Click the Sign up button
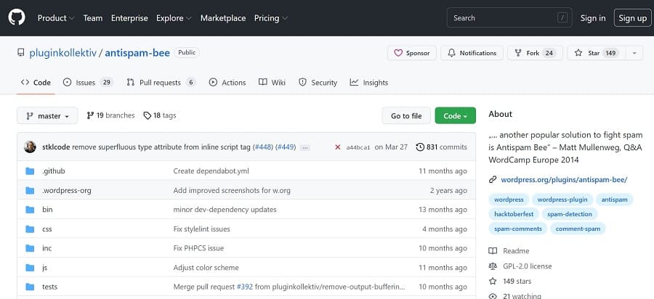The height and width of the screenshot is (299, 654). 632,18
